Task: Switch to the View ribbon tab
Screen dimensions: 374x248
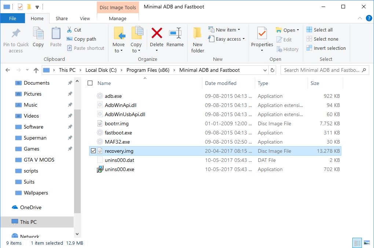Action: (x=85, y=18)
